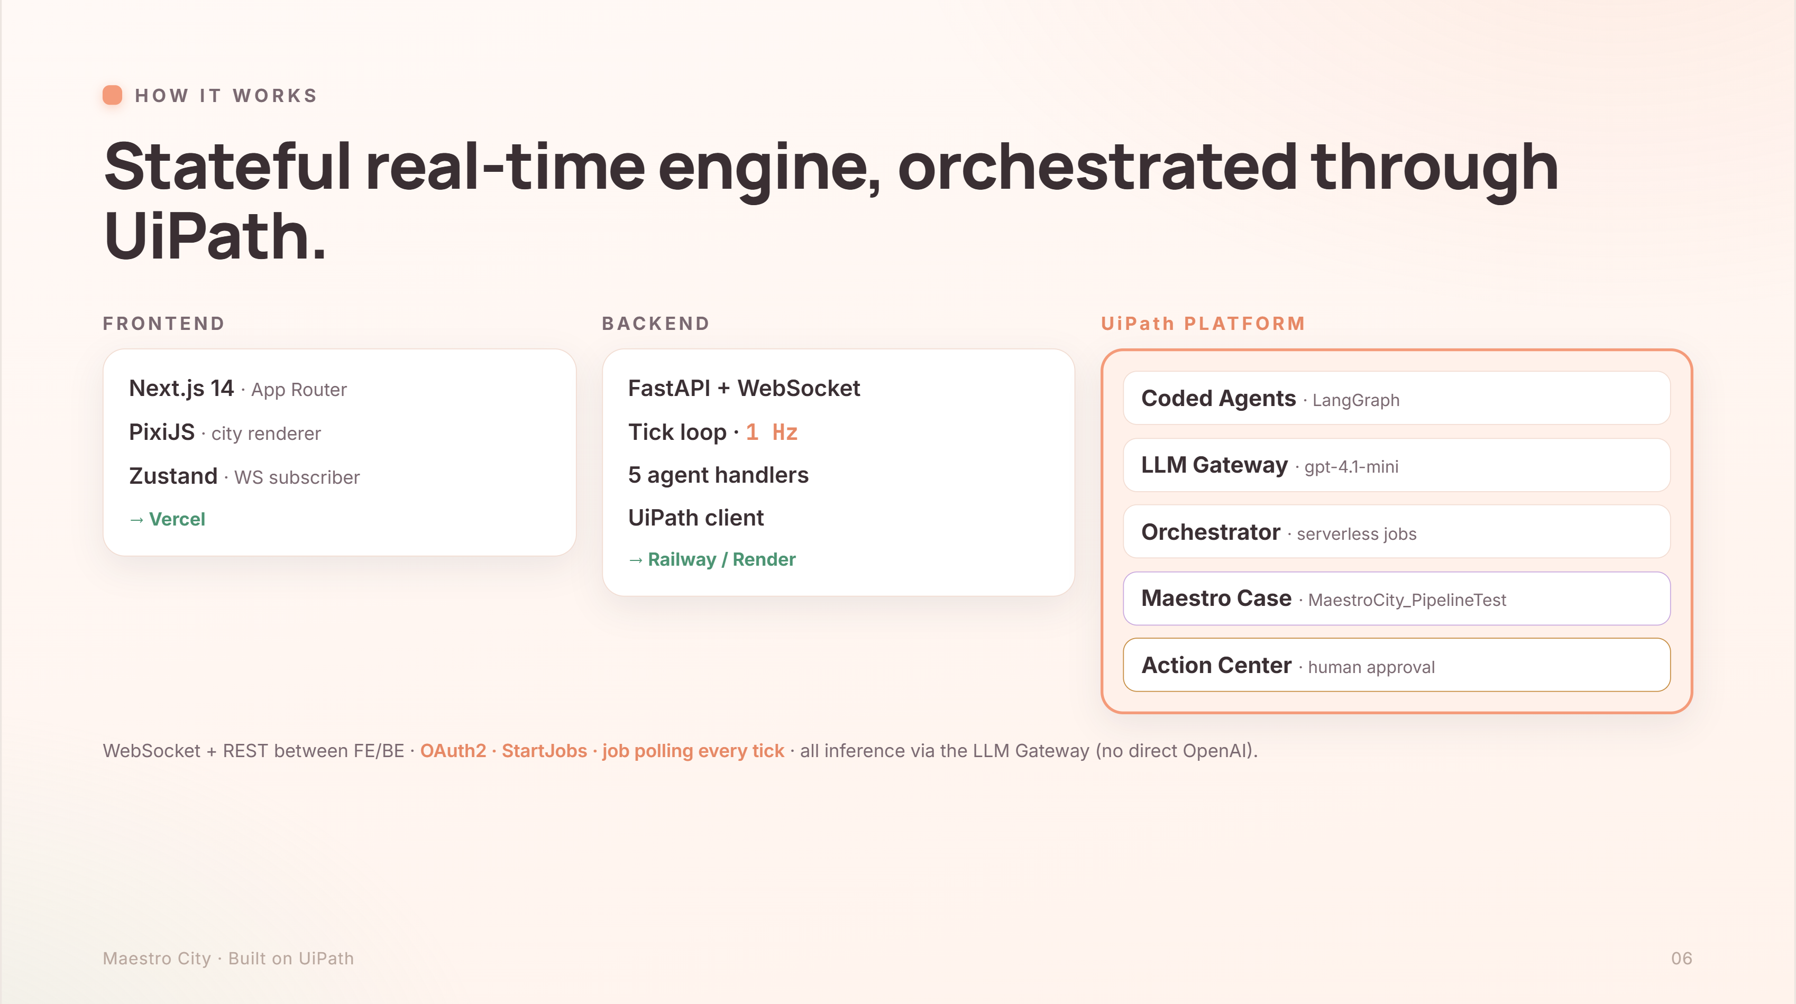Screen dimensions: 1796x1004
Task: Click the job polling every tick text
Action: (x=693, y=751)
